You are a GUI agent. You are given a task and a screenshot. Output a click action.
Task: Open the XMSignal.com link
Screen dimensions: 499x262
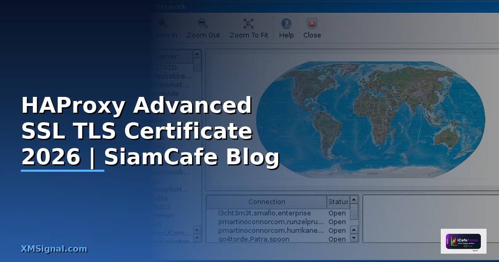pyautogui.click(x=54, y=249)
